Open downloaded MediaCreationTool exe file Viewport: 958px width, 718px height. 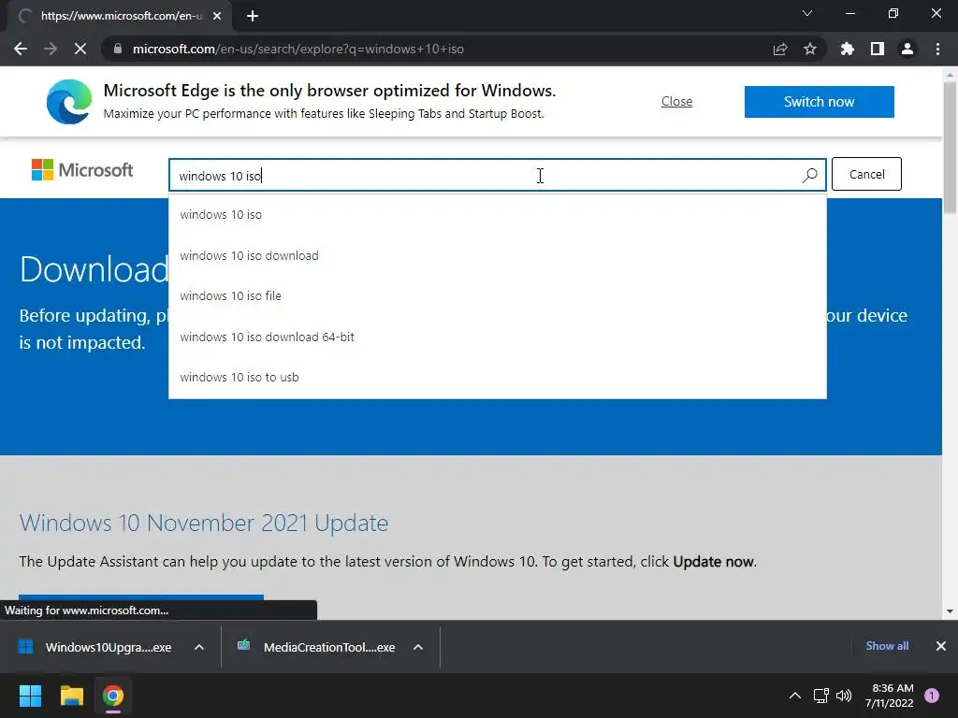click(x=316, y=647)
